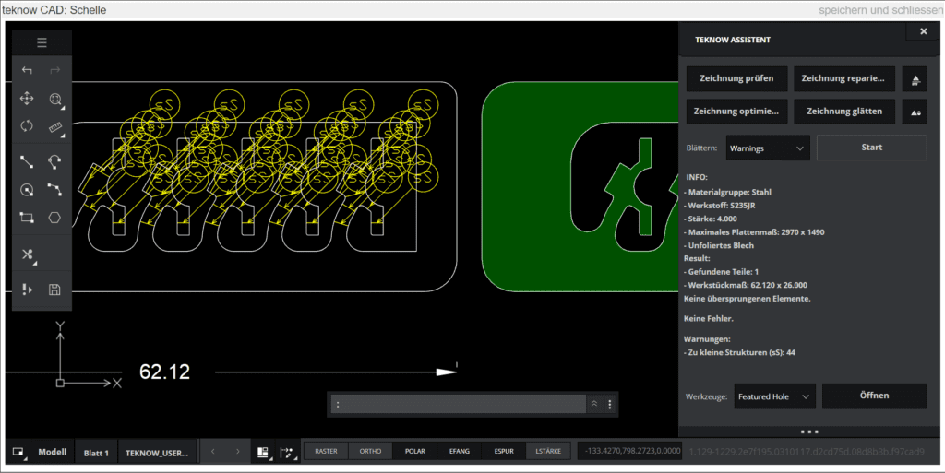Open the Werkzeuge Featured Hole dropdown
The width and height of the screenshot is (945, 473).
(774, 396)
